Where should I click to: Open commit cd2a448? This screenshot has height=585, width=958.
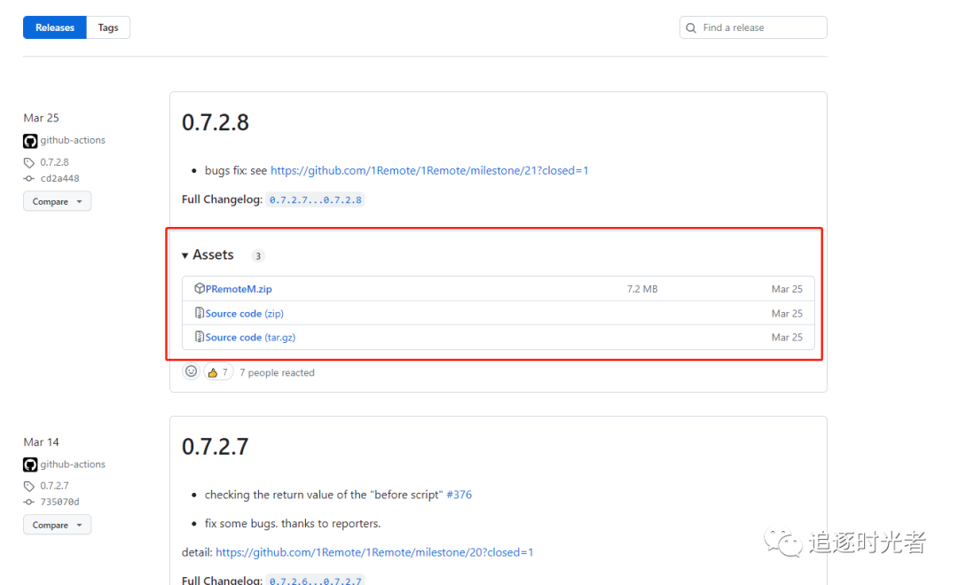60,178
